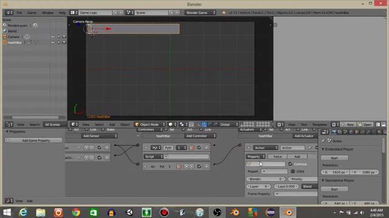Click the Windows Start button
Screen dimensions: 389x218
click(7, 213)
